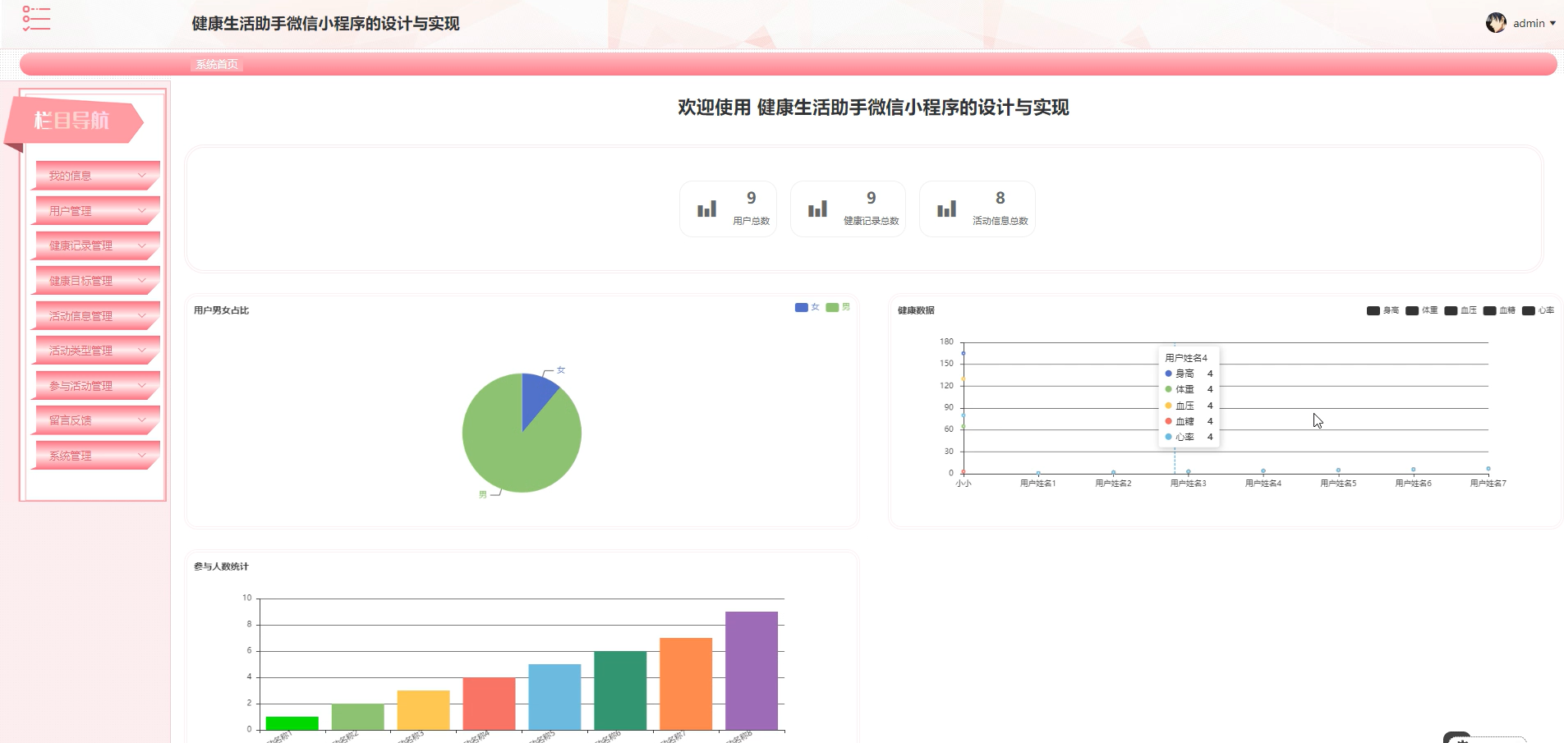
Task: Toggle the 女 legend on the pie chart
Action: [x=807, y=307]
